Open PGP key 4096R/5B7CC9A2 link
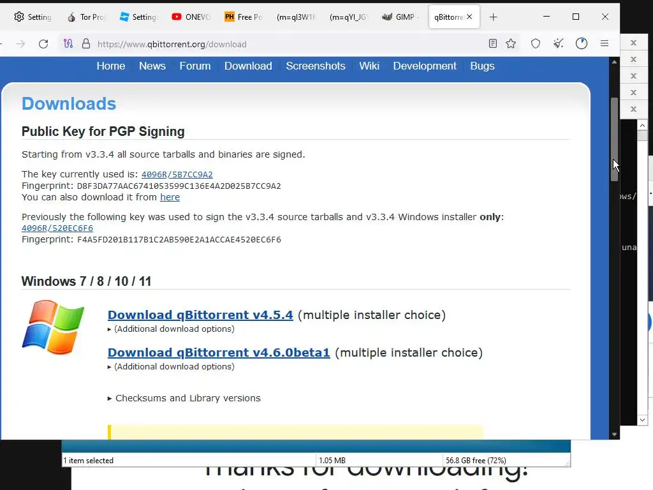 [x=177, y=175]
